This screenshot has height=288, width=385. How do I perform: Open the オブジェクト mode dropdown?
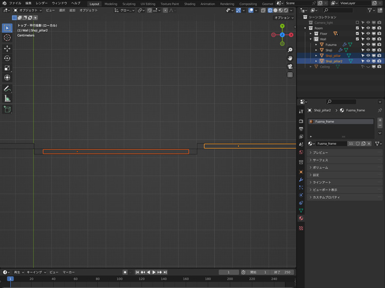(28, 10)
